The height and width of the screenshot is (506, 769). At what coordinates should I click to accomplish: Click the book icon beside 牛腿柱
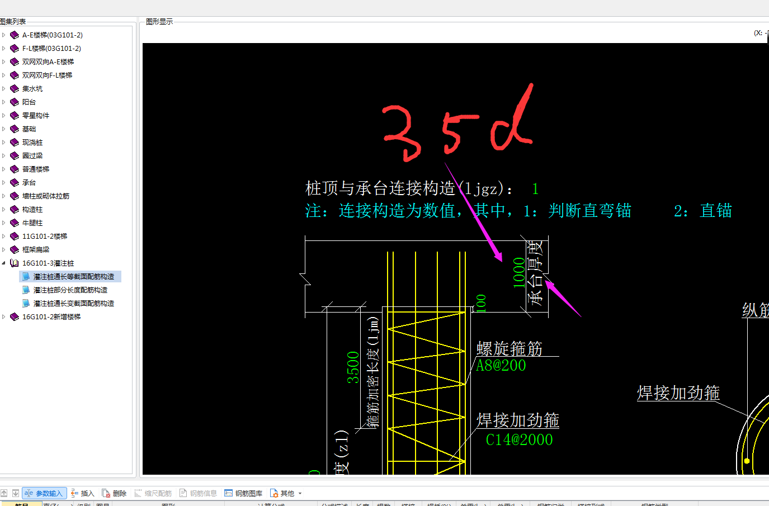(15, 223)
